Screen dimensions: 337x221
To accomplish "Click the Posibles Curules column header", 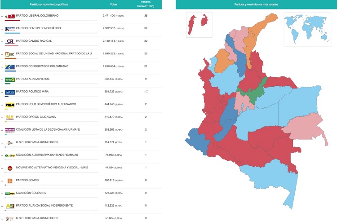I will coord(146,4).
